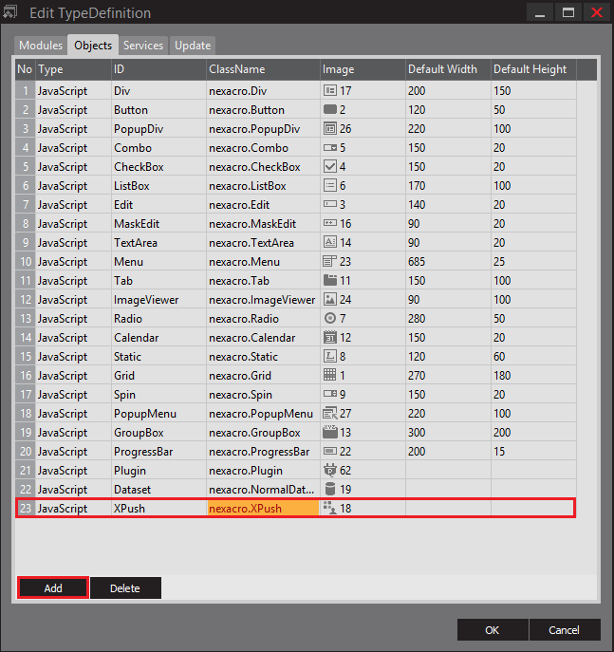Screen dimensions: 614x652
Task: Select the 300 default width cell
Action: coord(448,433)
